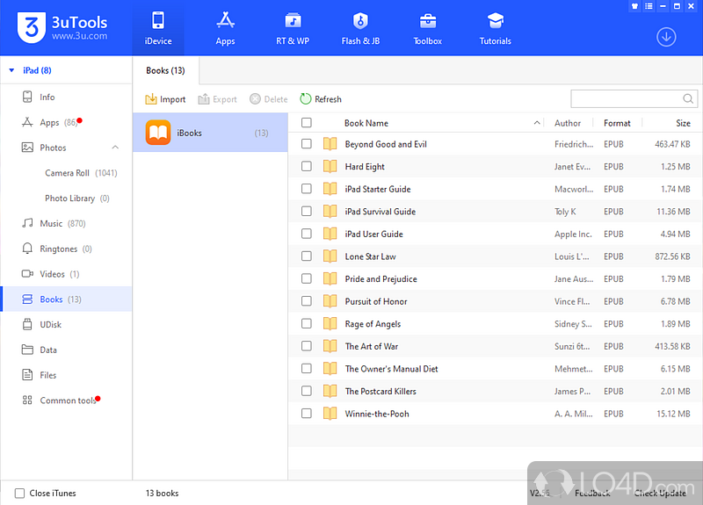Open the Toolbox section
The height and width of the screenshot is (505, 703).
[427, 29]
